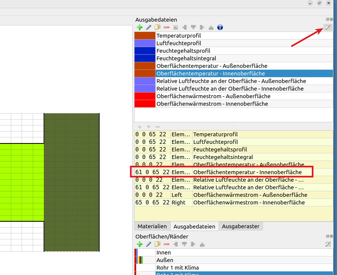
Task: Add a new surface with the green plus in Oberflächen/Ränder
Action: tap(140, 244)
